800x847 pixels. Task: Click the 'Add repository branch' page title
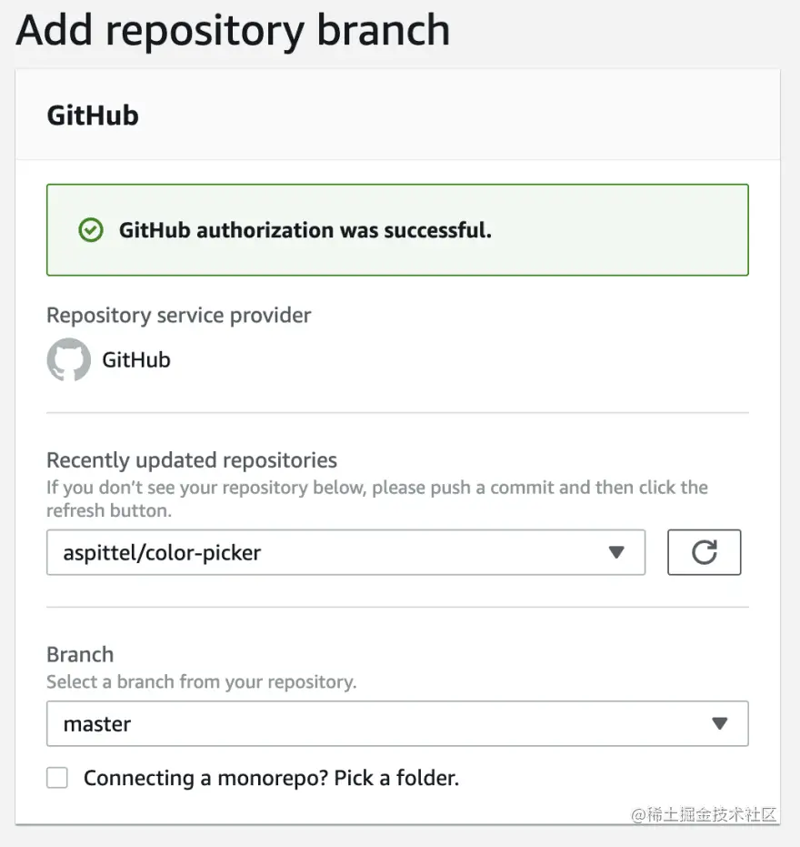[233, 30]
